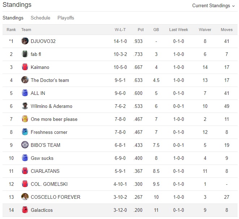Click One more beer please jersey icon
The image size is (239, 219).
[x=25, y=119]
